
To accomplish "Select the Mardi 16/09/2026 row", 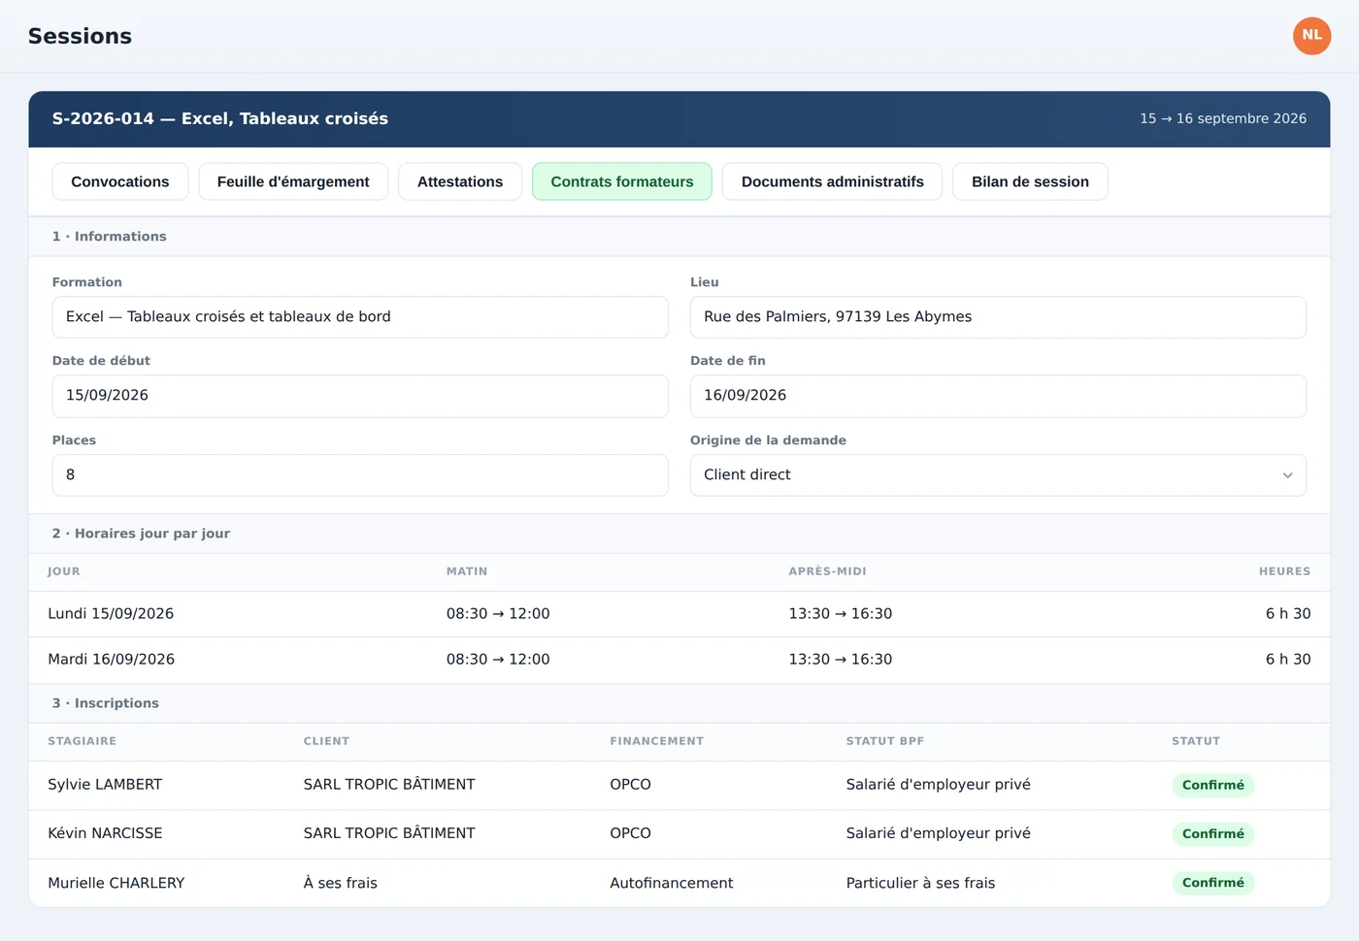I will (679, 660).
